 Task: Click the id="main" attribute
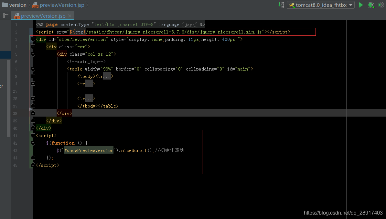click(x=239, y=69)
